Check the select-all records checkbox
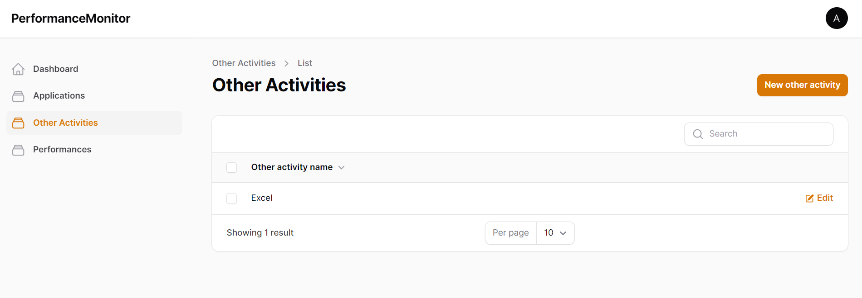 click(231, 167)
